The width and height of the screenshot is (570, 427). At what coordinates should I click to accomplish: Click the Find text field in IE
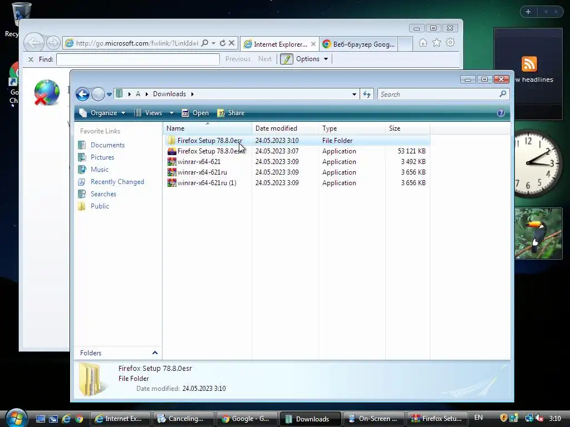138,59
